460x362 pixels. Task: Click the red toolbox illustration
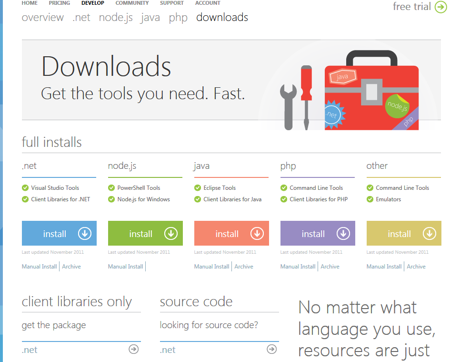point(372,91)
